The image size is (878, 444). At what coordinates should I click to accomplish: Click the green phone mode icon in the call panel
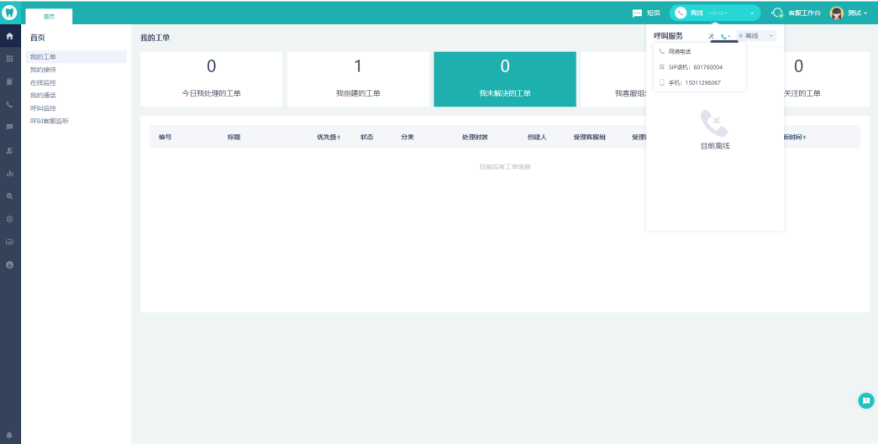point(723,36)
